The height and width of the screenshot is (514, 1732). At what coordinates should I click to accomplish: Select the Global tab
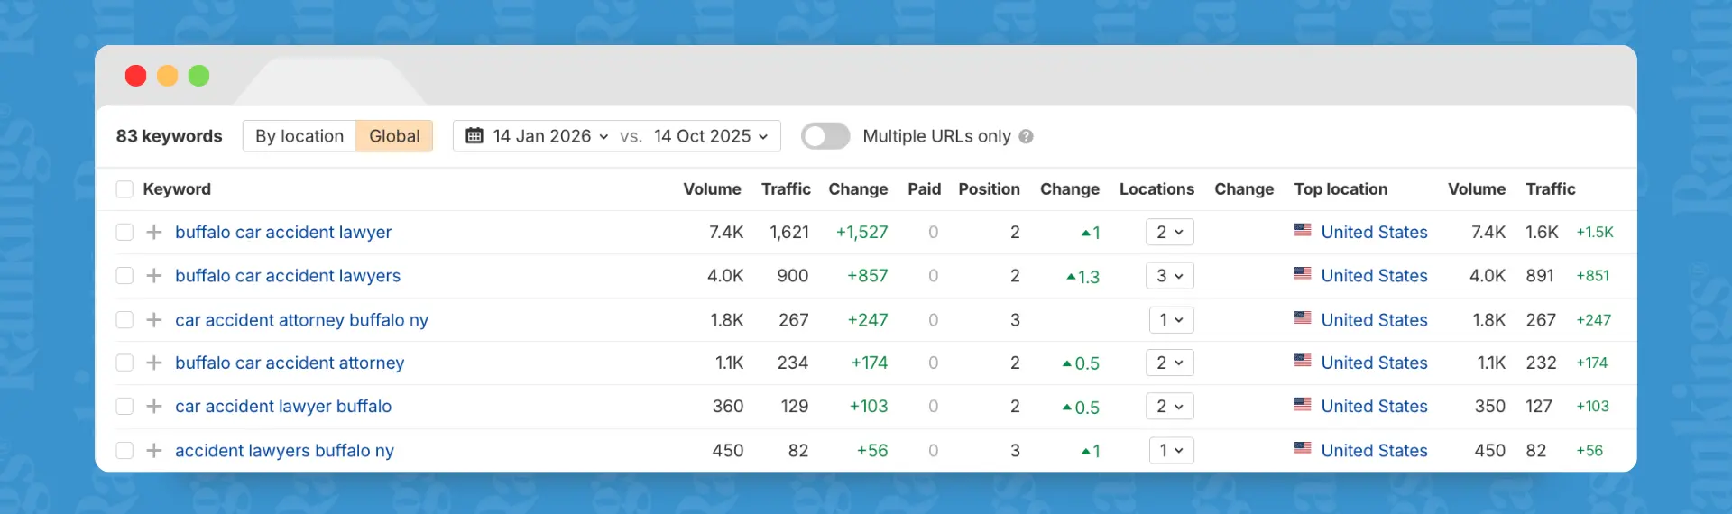coord(394,136)
